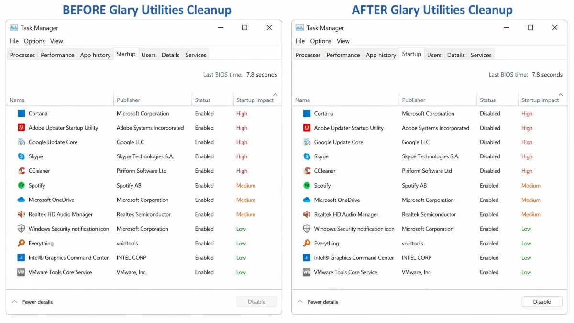Click the Google Update Core icon in the AFTER window
574x323 pixels.
(307, 142)
